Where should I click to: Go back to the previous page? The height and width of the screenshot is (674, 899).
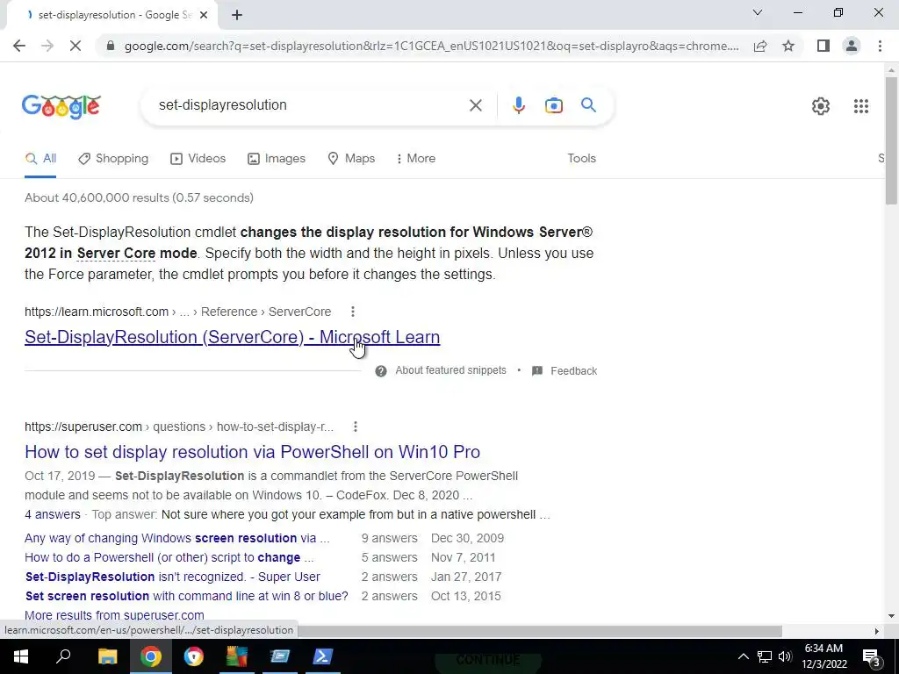(19, 46)
